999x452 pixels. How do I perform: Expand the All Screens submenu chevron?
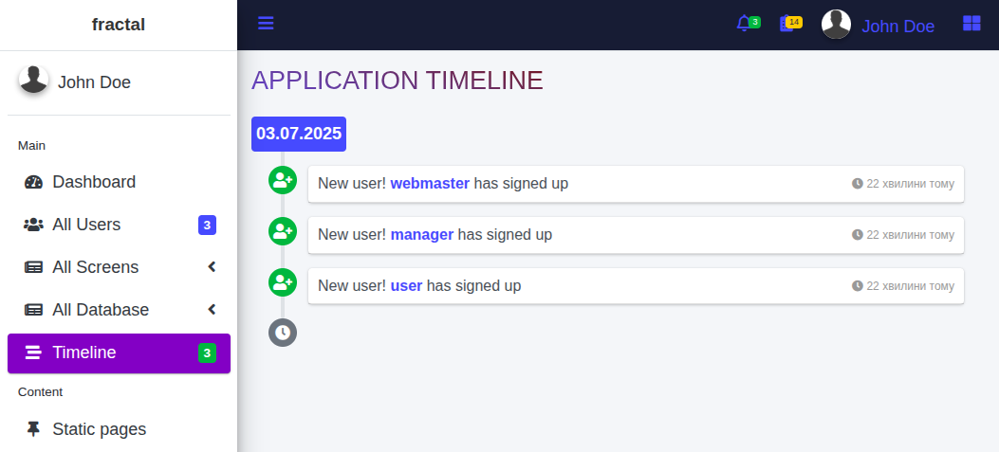click(213, 266)
